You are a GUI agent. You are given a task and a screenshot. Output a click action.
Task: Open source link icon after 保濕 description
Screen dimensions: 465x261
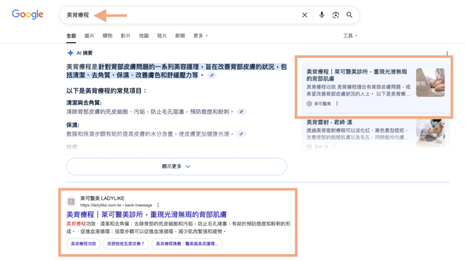pos(242,134)
